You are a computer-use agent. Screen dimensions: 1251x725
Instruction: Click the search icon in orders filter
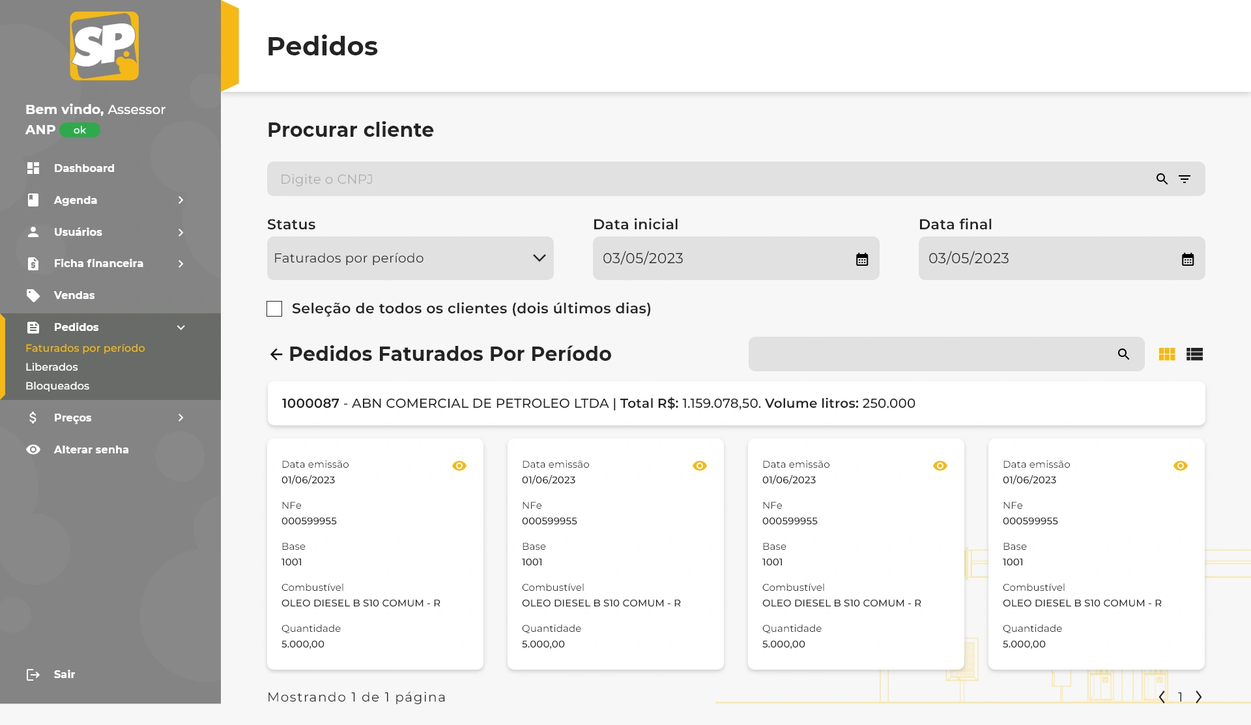[x=1123, y=354]
